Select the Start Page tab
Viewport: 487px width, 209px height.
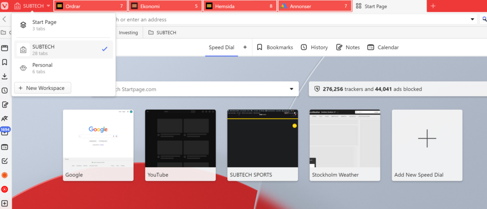point(390,6)
